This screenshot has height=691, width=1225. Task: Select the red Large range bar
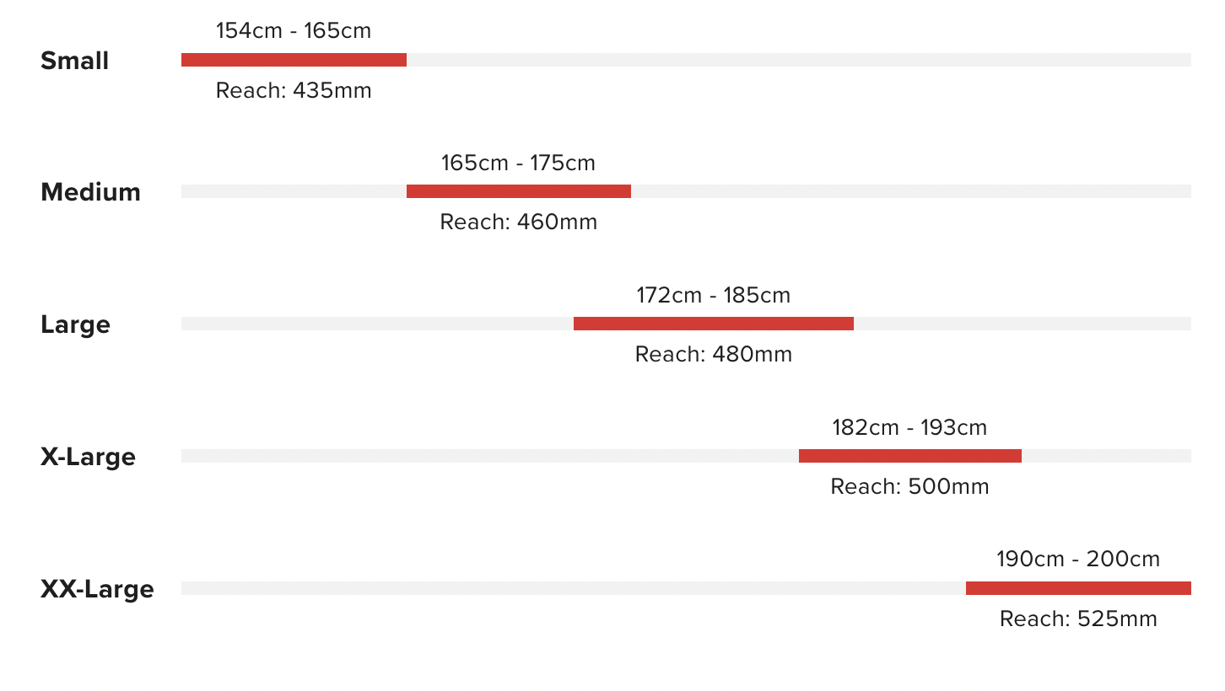(x=714, y=324)
